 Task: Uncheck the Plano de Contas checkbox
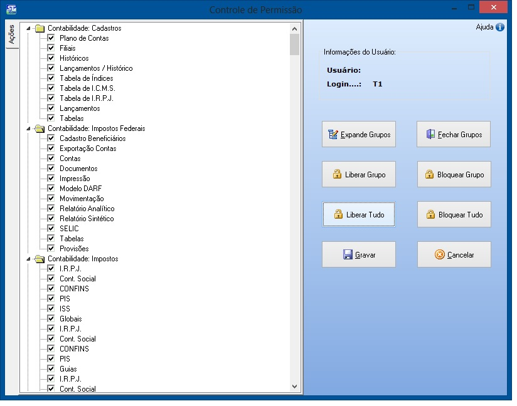coord(51,38)
